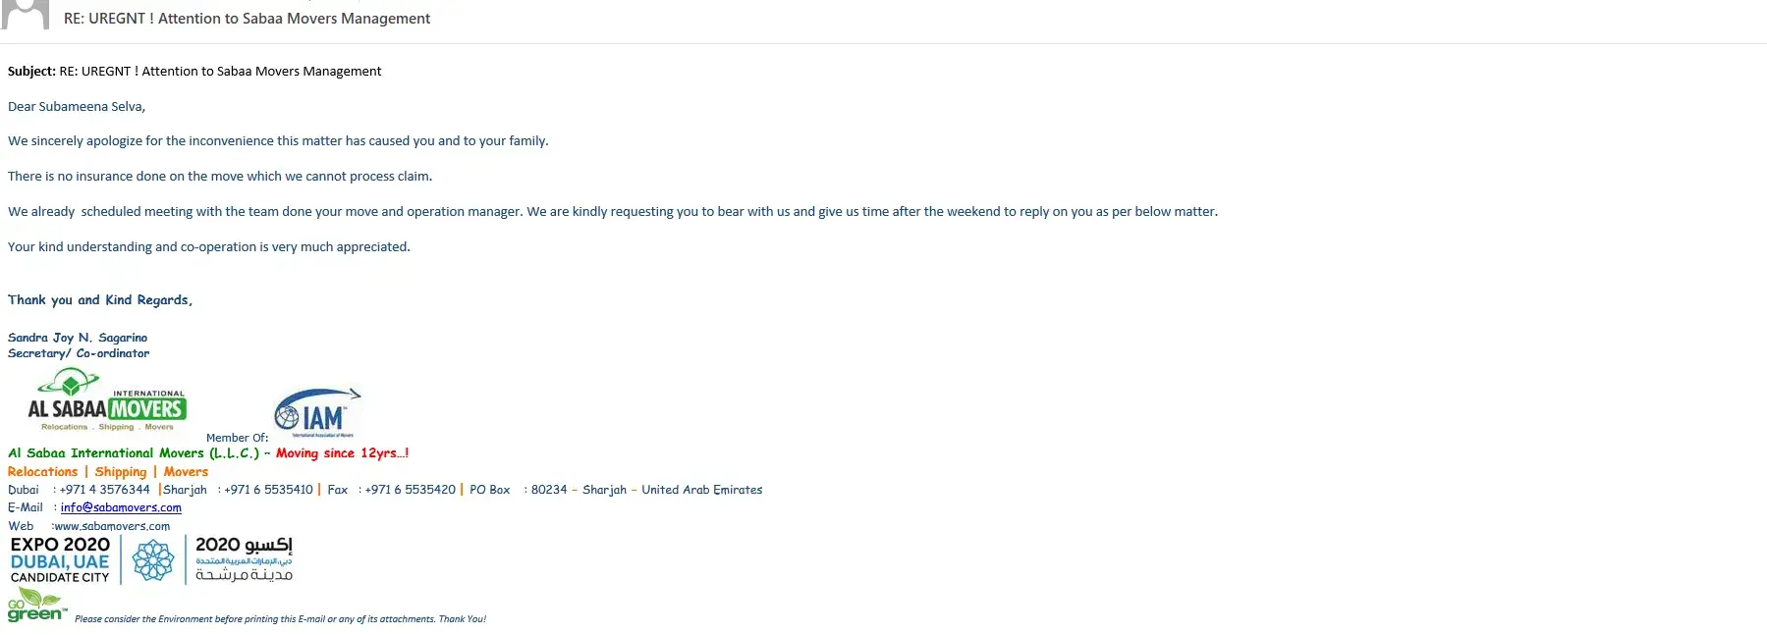Click the Go Green leaf logo
Image resolution: width=1767 pixels, height=635 pixels.
click(35, 607)
